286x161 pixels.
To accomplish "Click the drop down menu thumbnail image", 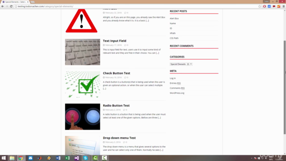I will (x=83, y=145).
